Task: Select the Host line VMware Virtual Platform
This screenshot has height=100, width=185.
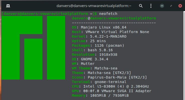Action: point(111,32)
